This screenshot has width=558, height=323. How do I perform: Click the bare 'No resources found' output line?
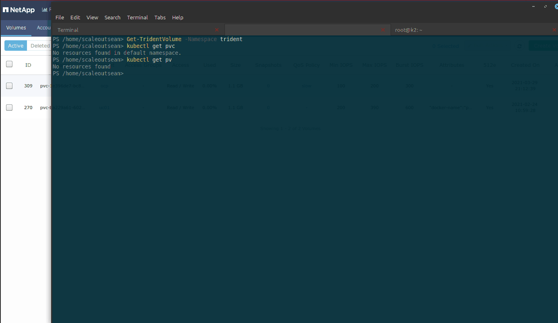[x=82, y=66]
